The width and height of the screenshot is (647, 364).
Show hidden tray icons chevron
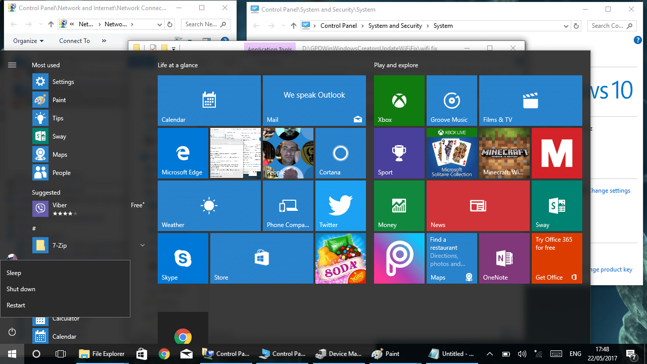tap(489, 354)
